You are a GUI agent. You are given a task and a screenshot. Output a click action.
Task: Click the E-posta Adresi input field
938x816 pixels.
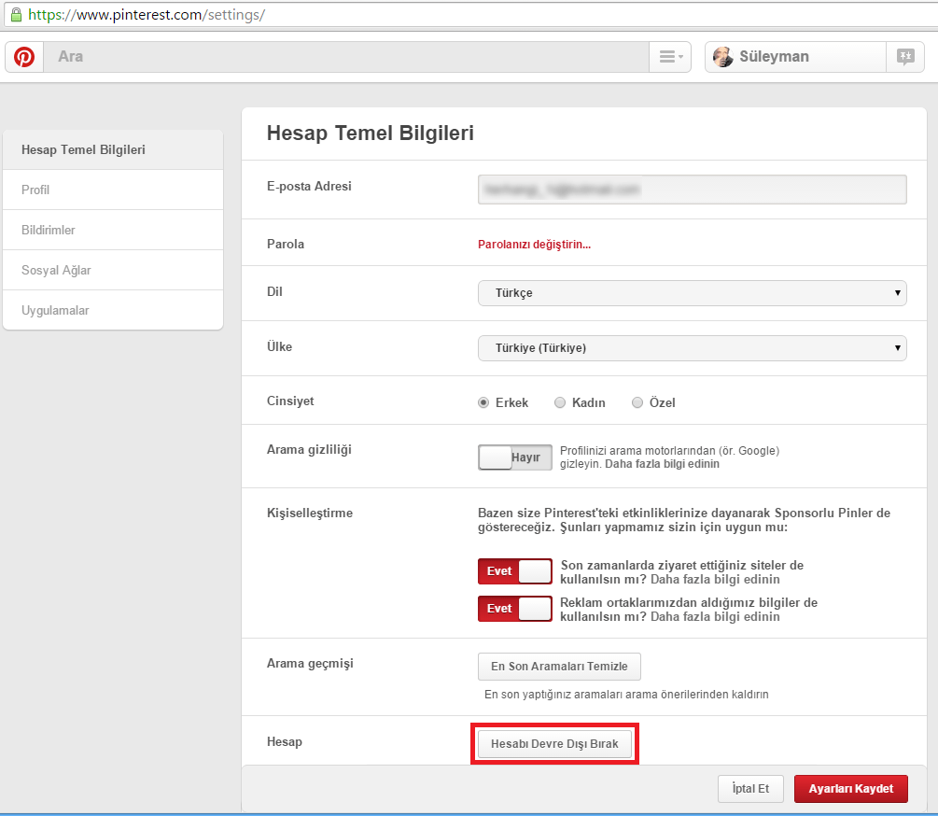[692, 190]
